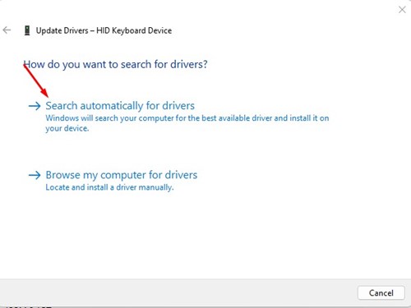Image resolution: width=411 pixels, height=308 pixels.
Task: Choose Browse my computer for drivers
Action: [122, 175]
